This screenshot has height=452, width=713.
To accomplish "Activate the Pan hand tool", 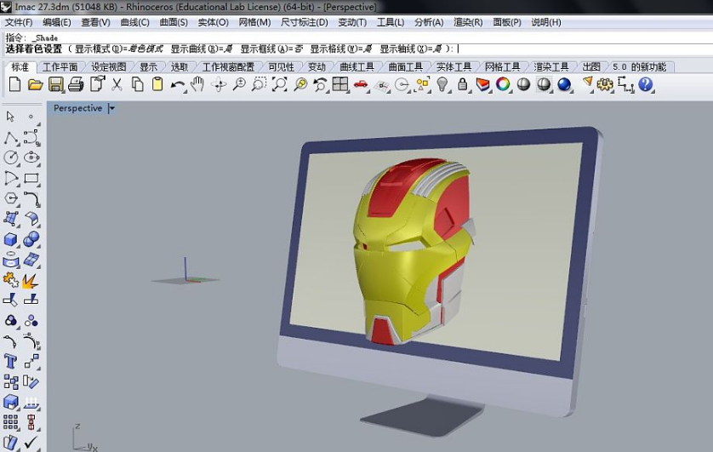I will [x=197, y=84].
